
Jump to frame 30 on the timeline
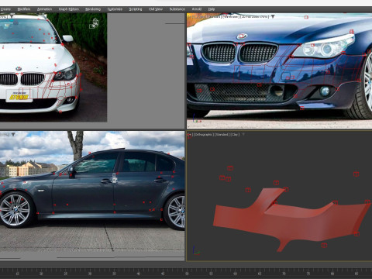tap(90, 274)
